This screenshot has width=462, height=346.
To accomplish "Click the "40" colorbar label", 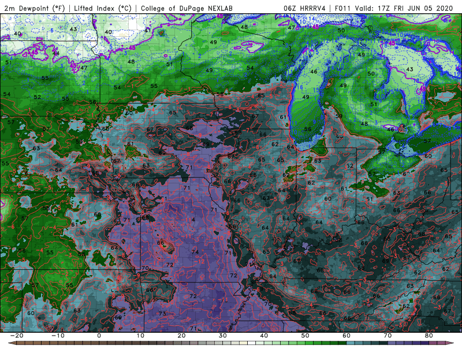I will tap(264, 336).
